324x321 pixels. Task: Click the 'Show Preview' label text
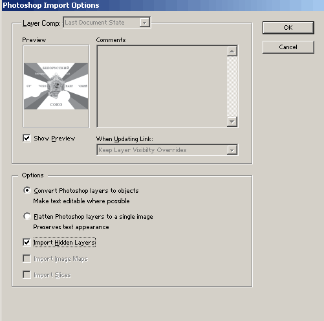[x=54, y=138]
